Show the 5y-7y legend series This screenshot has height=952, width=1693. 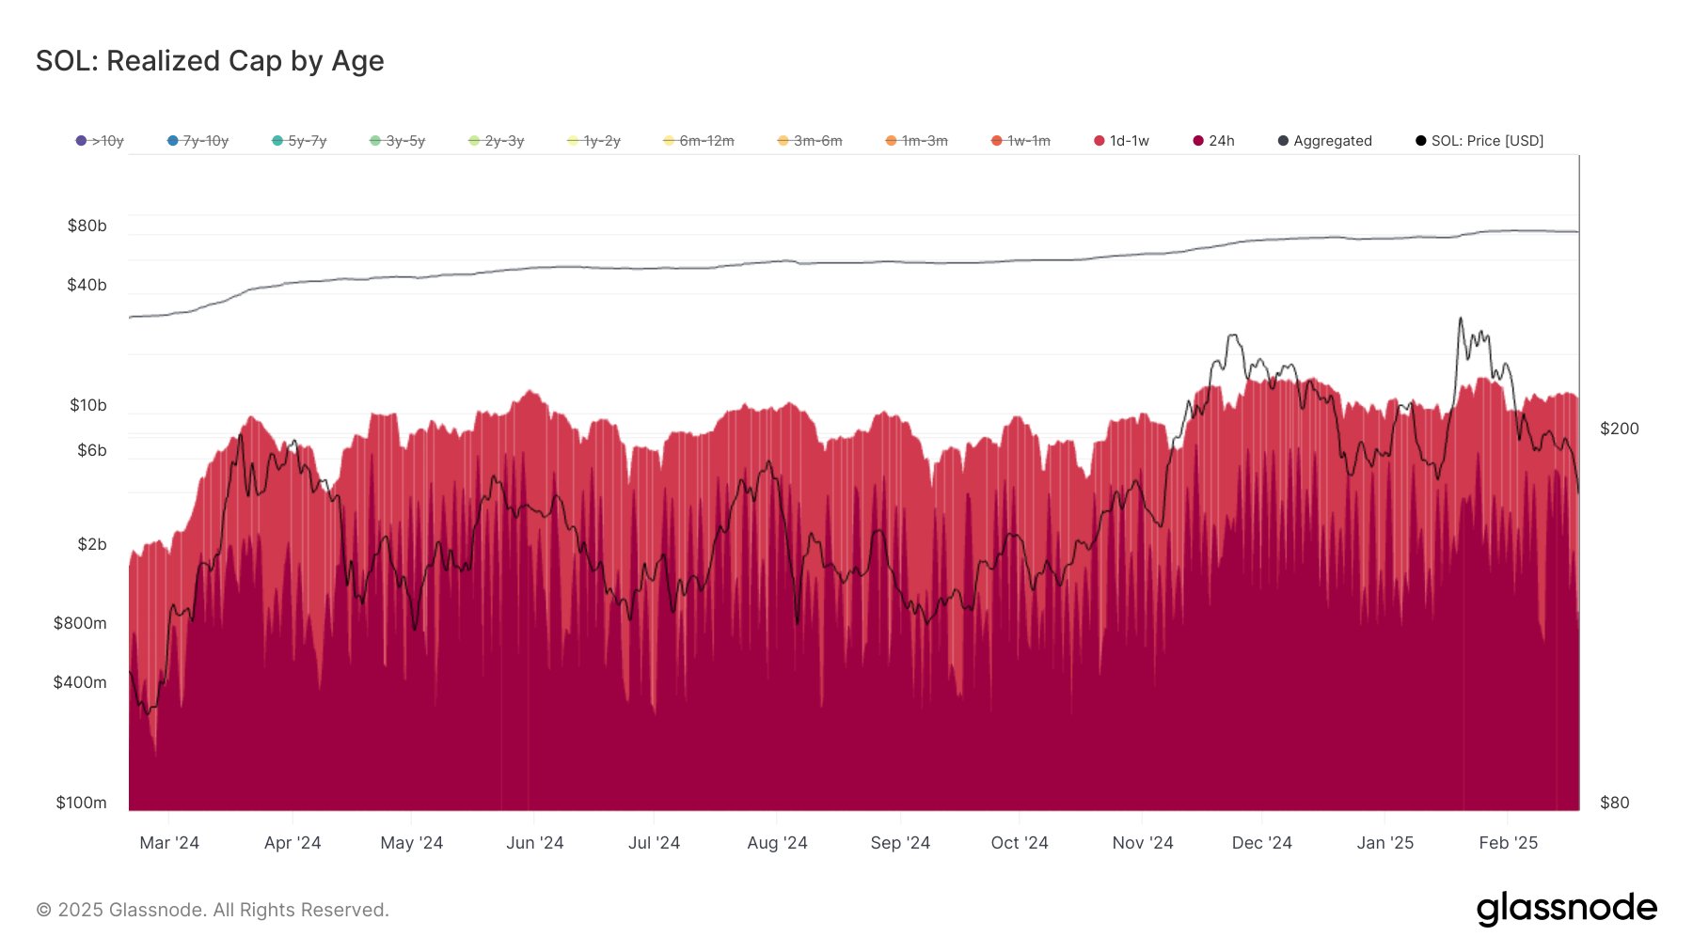(x=299, y=141)
